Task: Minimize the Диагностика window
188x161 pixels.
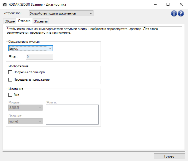Action: pyautogui.click(x=155, y=4)
